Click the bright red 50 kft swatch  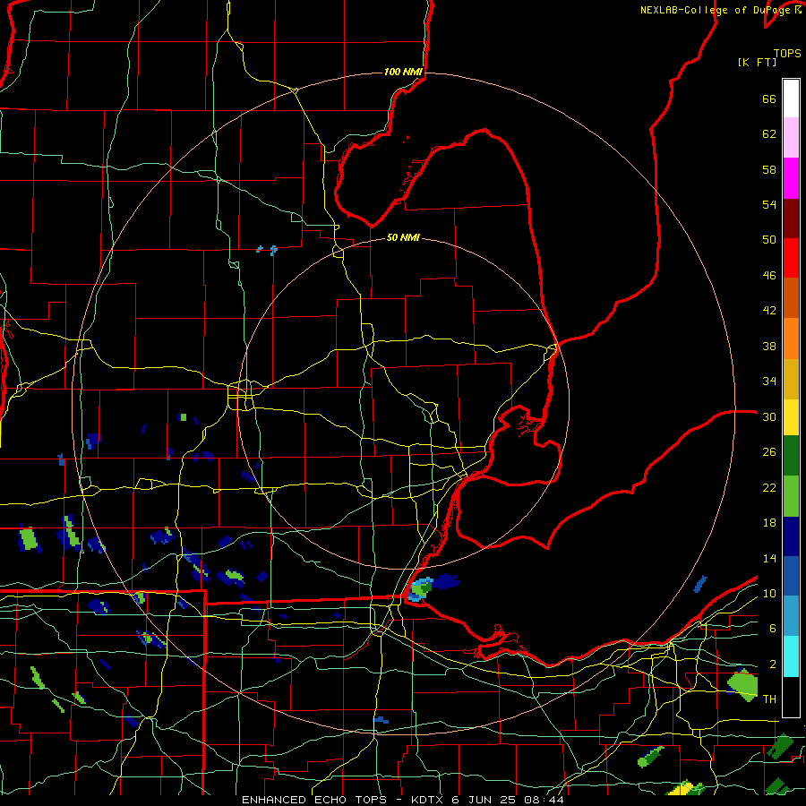pyautogui.click(x=791, y=258)
